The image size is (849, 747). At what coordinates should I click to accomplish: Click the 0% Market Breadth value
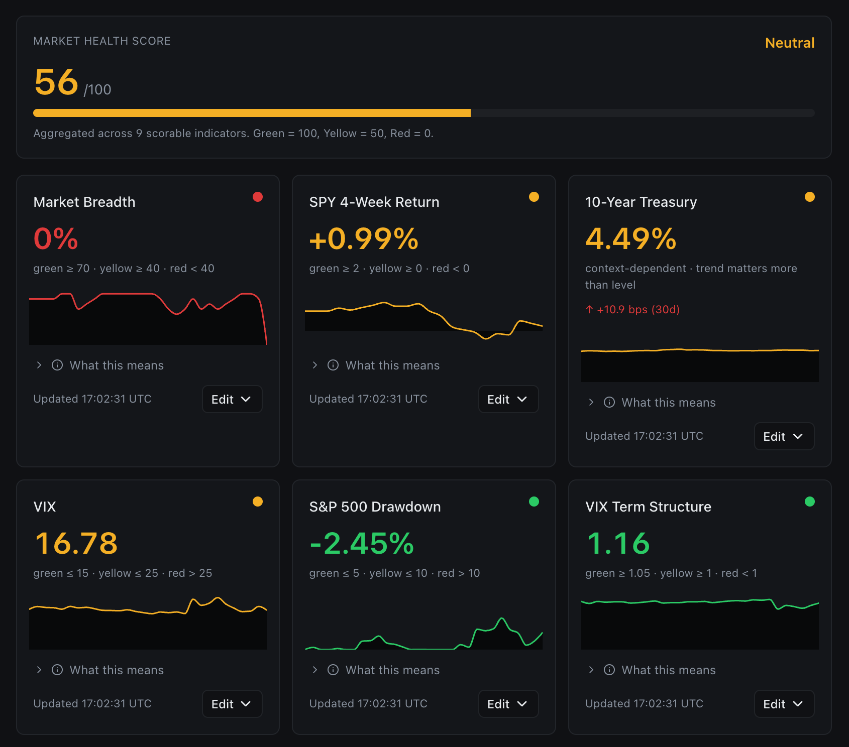pyautogui.click(x=56, y=238)
